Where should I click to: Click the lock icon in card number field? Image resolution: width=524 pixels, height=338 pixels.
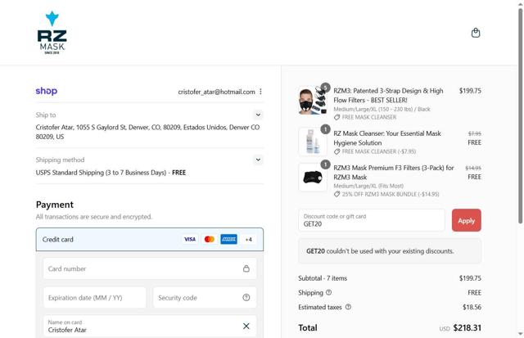(246, 268)
